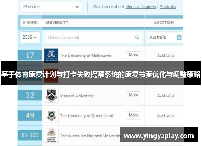Select the LOCATION column header

164,23
